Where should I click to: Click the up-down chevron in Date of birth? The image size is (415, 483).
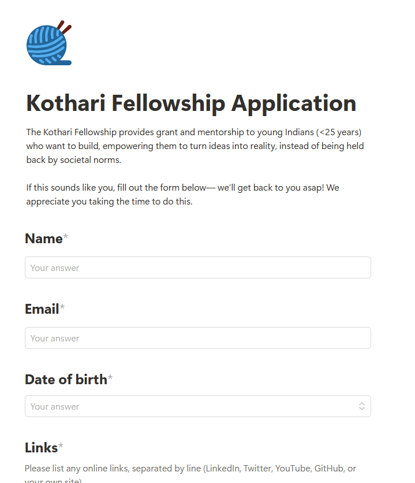point(362,406)
